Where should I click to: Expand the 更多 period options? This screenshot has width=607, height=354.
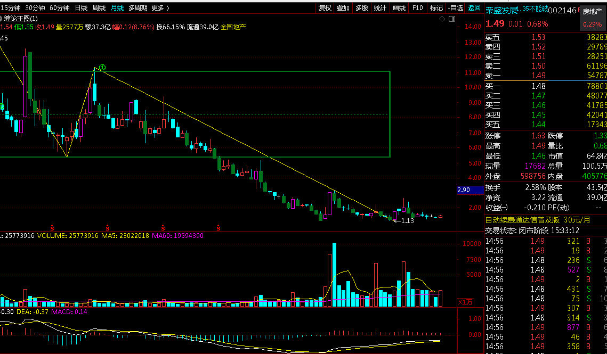click(x=160, y=8)
